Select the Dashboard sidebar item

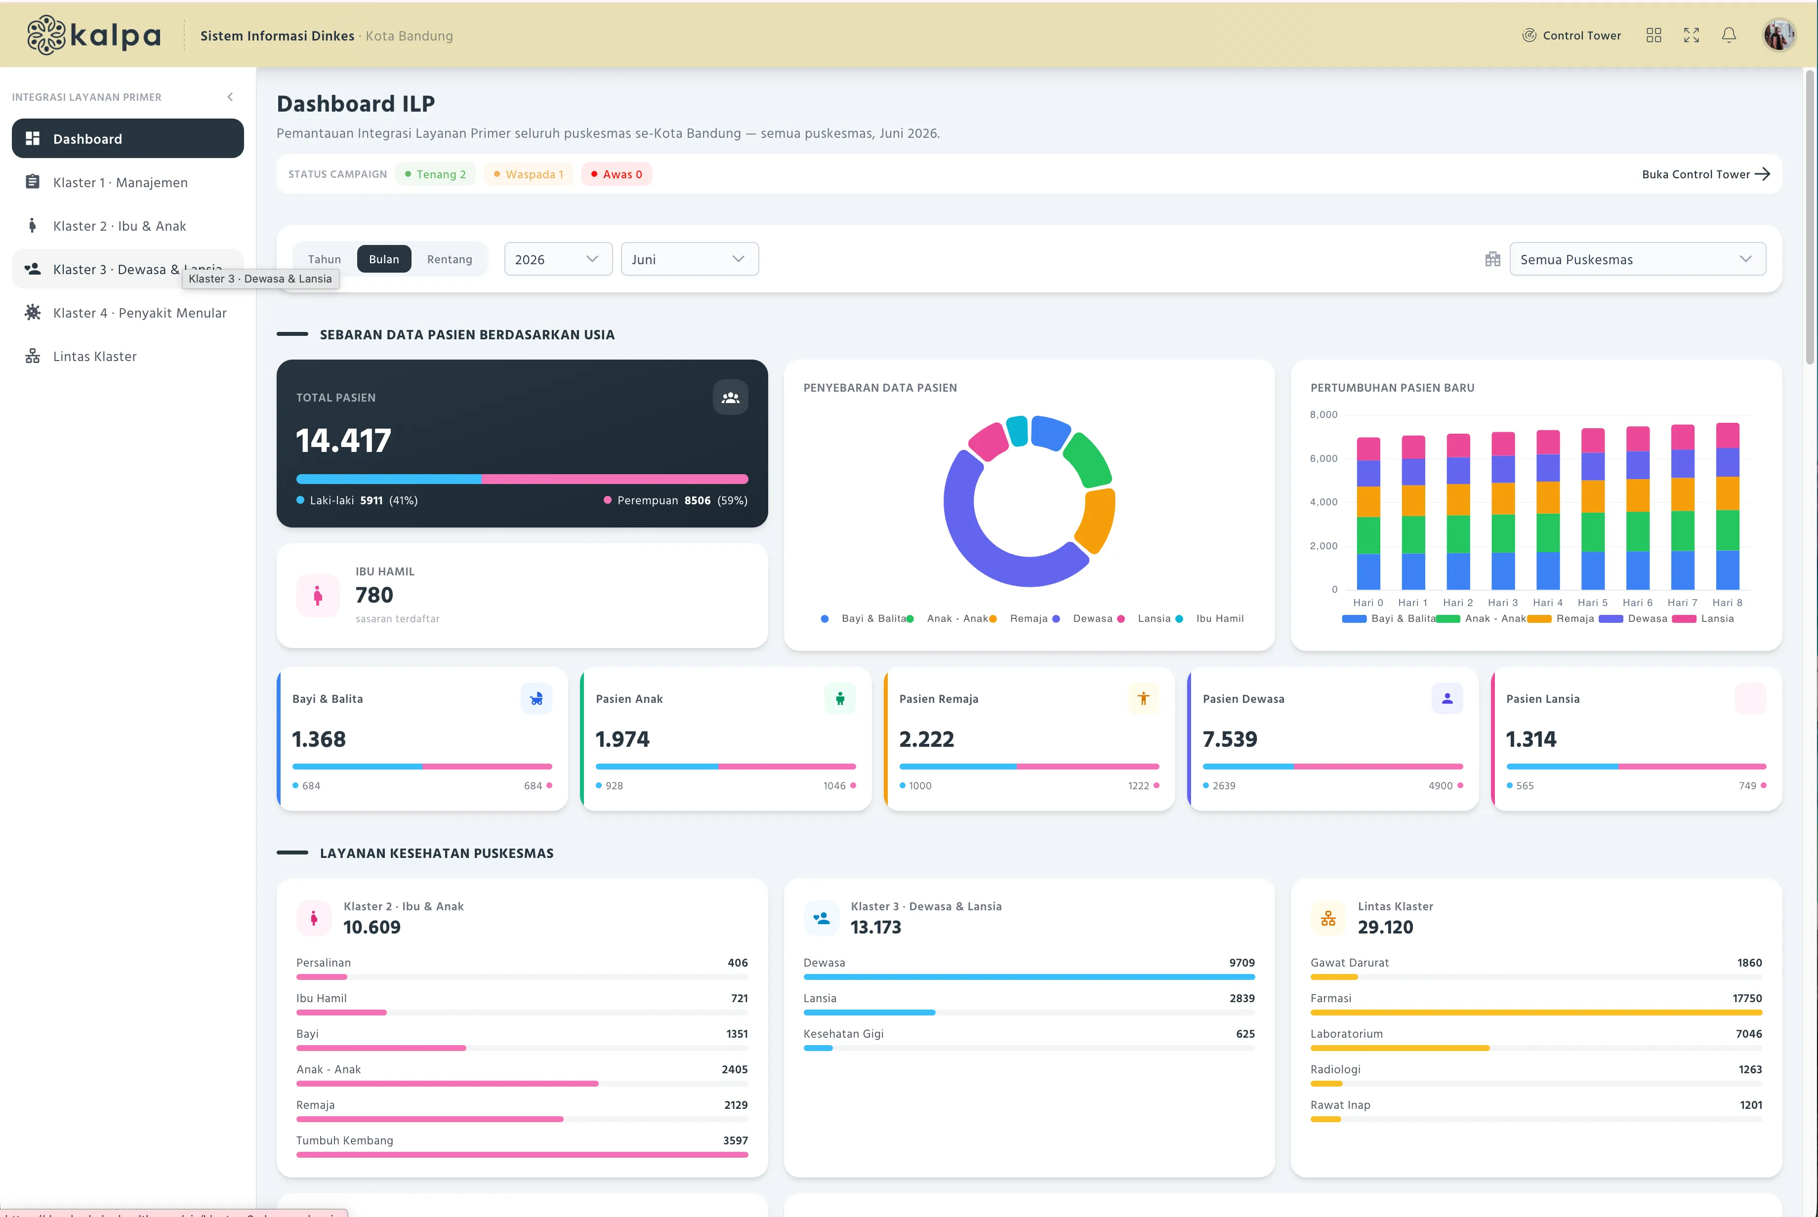(x=128, y=138)
